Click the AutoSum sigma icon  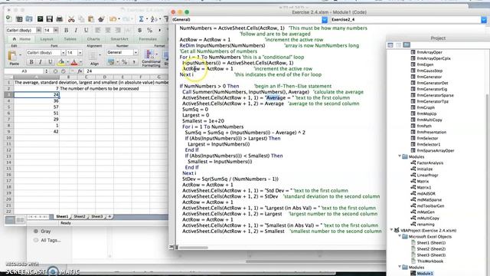click(x=141, y=19)
